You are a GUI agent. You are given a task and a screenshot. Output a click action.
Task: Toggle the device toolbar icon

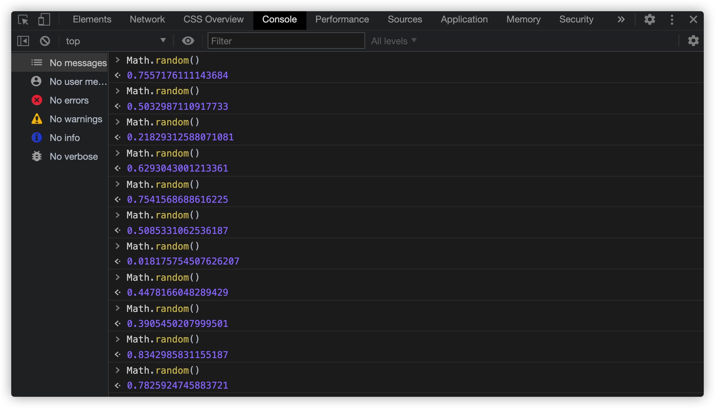[x=44, y=20]
